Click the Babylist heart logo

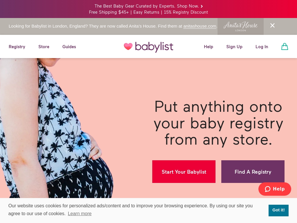click(148, 47)
